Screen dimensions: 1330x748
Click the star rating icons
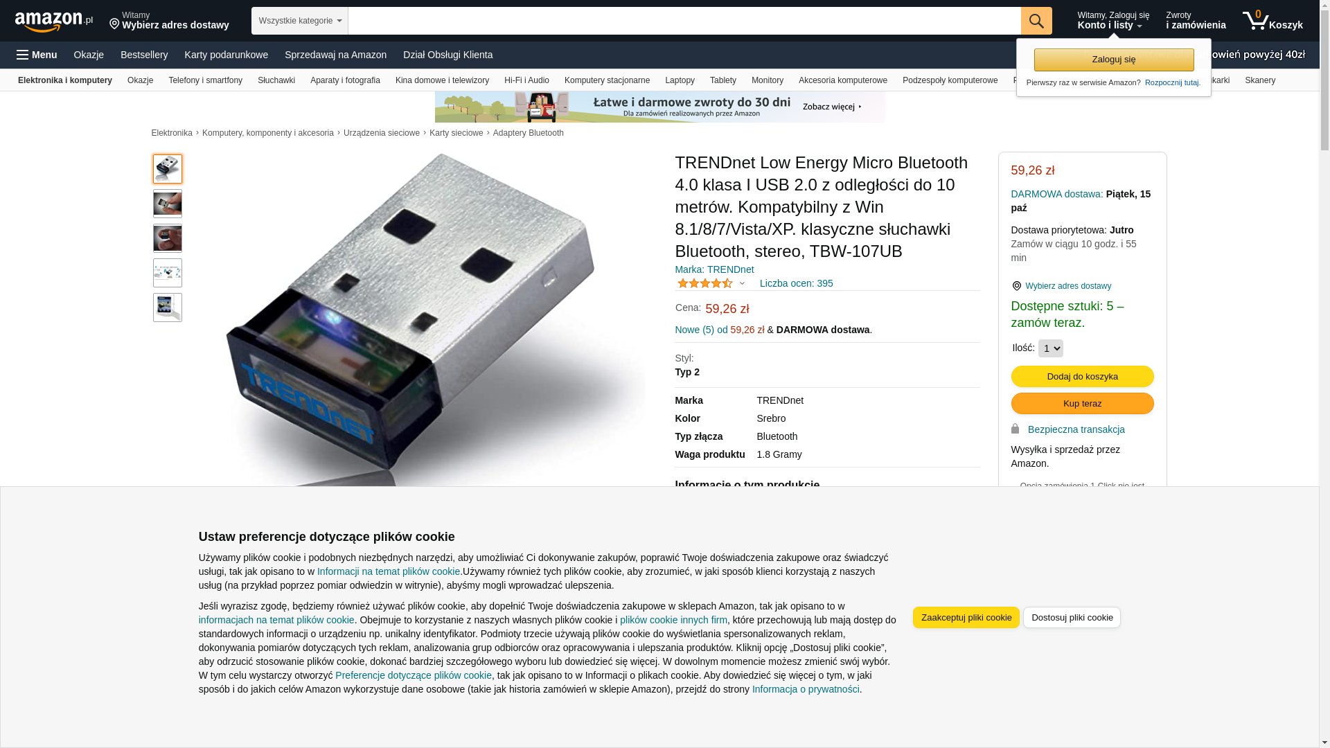705,283
